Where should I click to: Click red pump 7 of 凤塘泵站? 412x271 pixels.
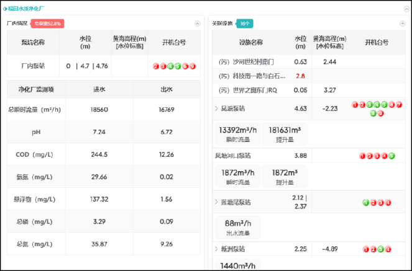coord(399,105)
